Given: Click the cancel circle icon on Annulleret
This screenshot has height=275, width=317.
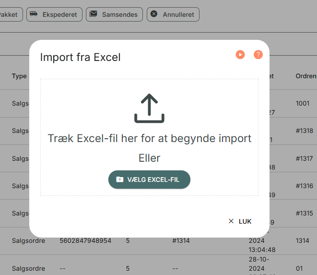Looking at the screenshot, I should click(x=154, y=14).
